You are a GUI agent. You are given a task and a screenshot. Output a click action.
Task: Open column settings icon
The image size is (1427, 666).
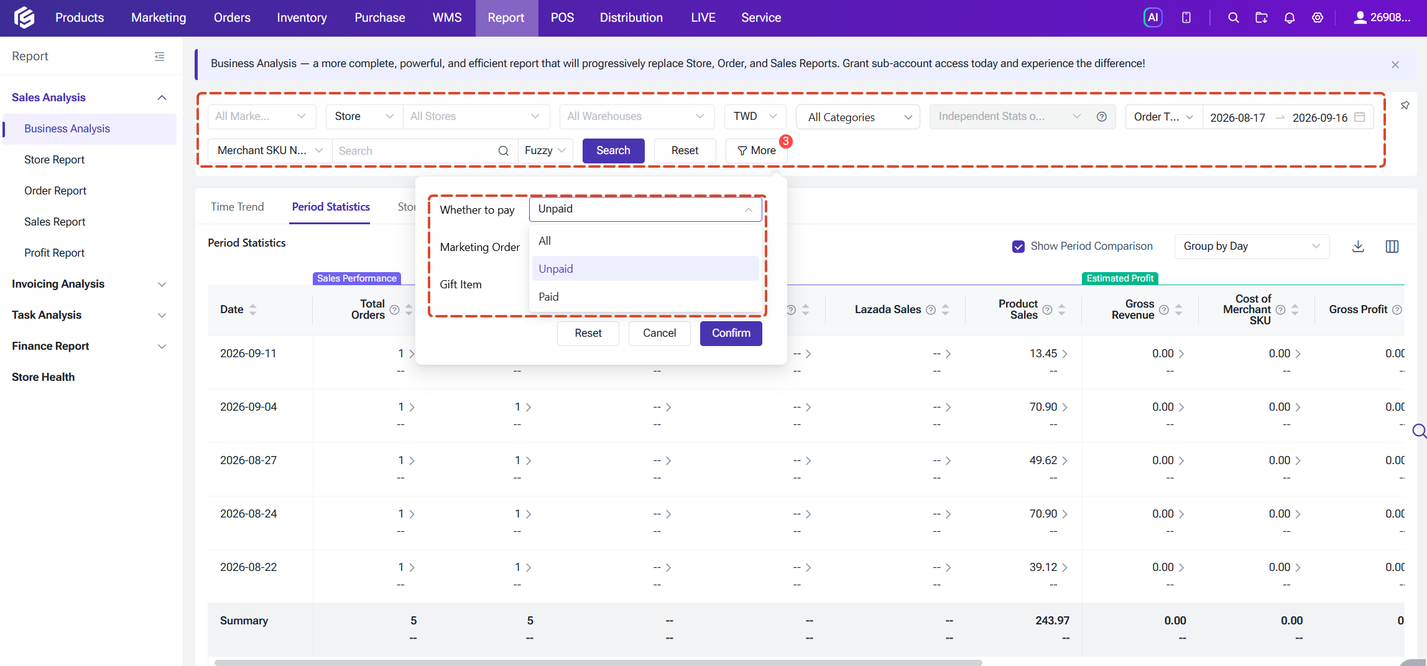tap(1392, 247)
